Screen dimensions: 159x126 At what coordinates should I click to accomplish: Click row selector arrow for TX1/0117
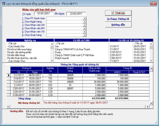[x=8, y=75]
